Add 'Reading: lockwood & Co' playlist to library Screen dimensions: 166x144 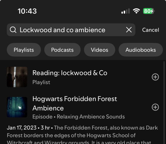155,77
